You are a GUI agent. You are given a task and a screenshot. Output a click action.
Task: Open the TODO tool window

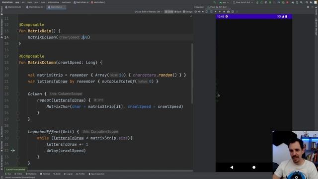pyautogui.click(x=18, y=174)
